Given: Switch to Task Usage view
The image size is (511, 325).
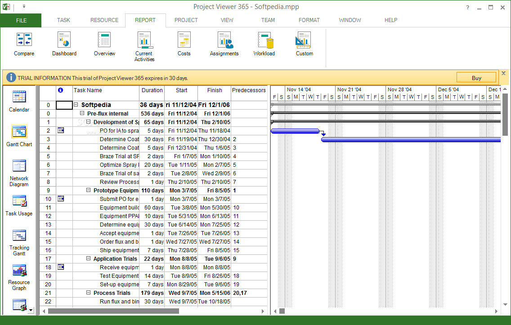Looking at the screenshot, I should click(19, 205).
